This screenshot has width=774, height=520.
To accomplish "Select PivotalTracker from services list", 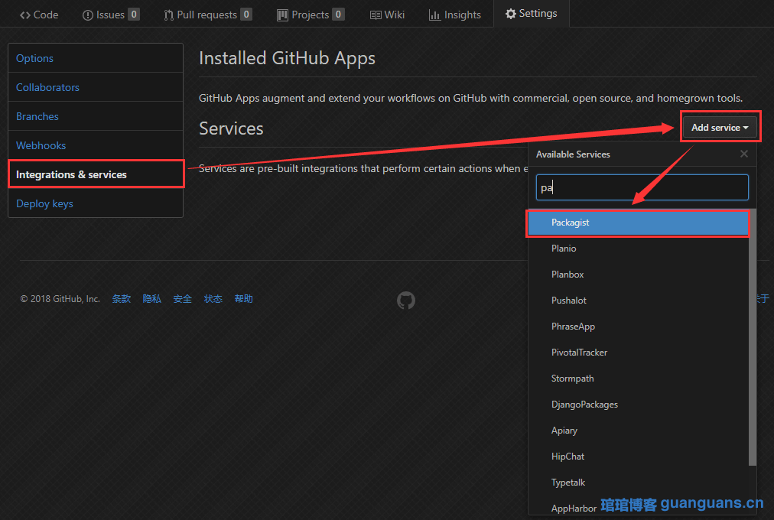I will pyautogui.click(x=639, y=353).
